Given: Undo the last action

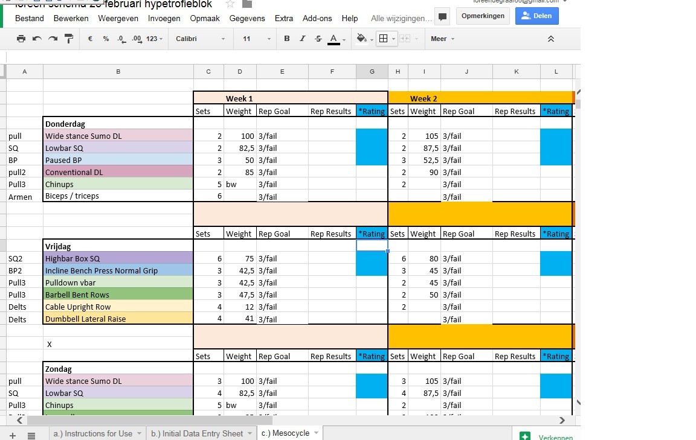Looking at the screenshot, I should click(x=37, y=39).
